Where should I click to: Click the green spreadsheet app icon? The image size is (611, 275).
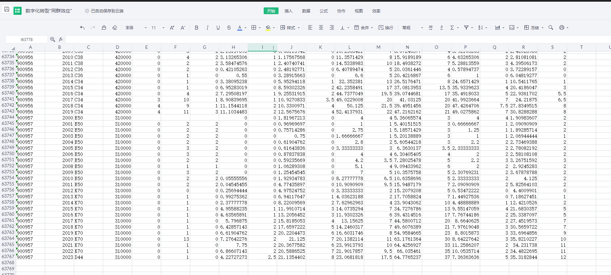18,11
